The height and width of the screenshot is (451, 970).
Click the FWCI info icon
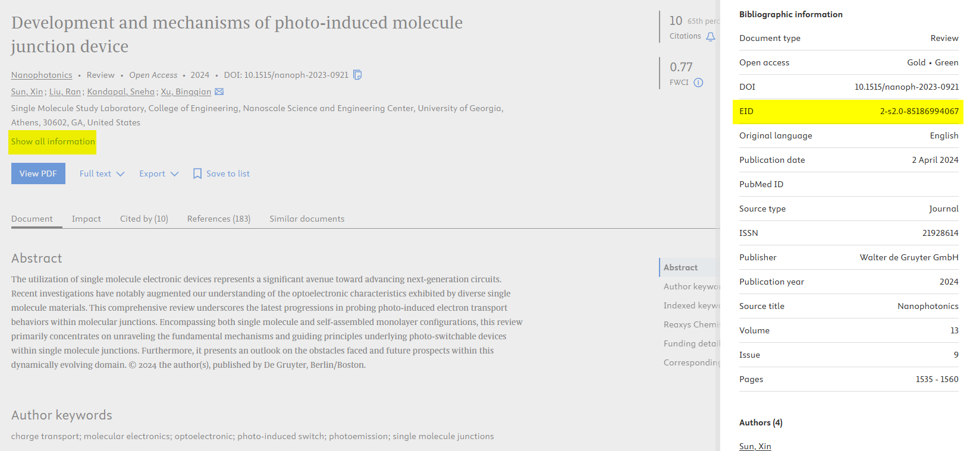tap(698, 83)
